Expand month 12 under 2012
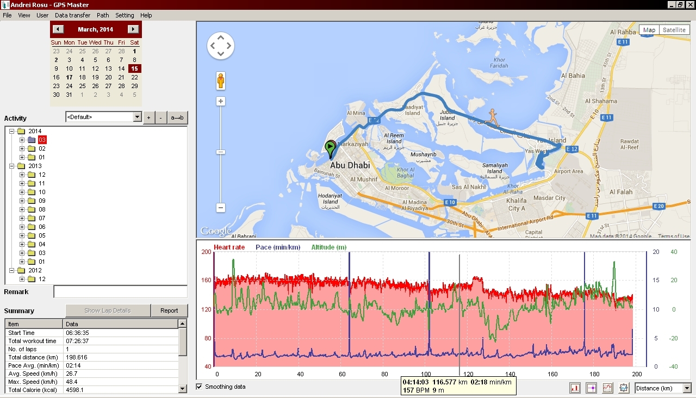696x398 pixels. (22, 279)
